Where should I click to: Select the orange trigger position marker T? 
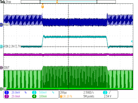[43, 6]
